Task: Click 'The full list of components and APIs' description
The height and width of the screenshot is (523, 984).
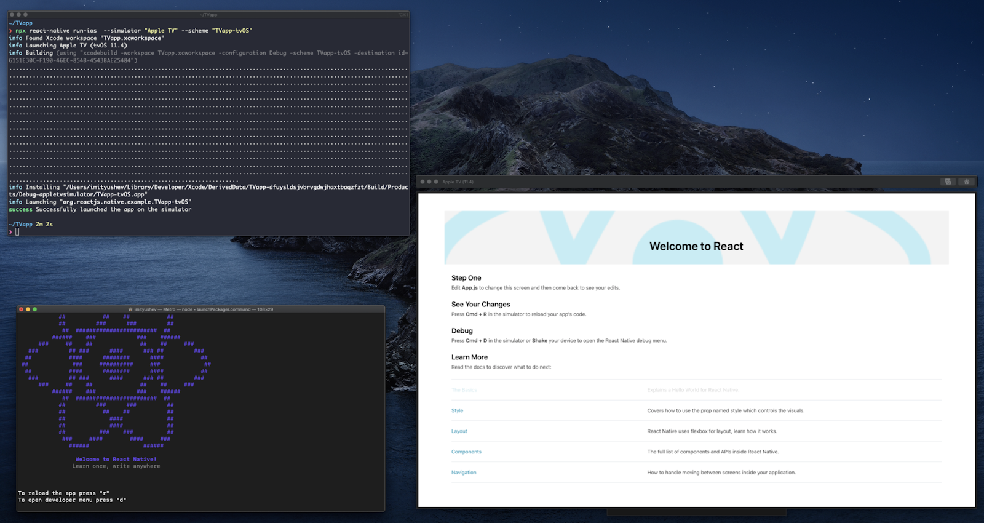Action: pos(713,452)
